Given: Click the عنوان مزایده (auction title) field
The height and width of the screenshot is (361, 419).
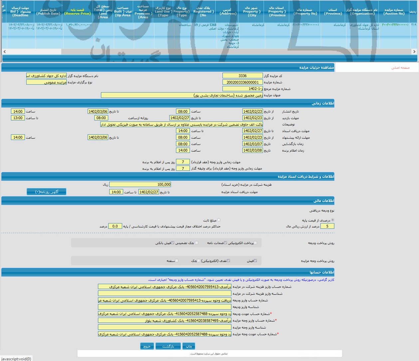Looking at the screenshot, I should click(182, 95).
